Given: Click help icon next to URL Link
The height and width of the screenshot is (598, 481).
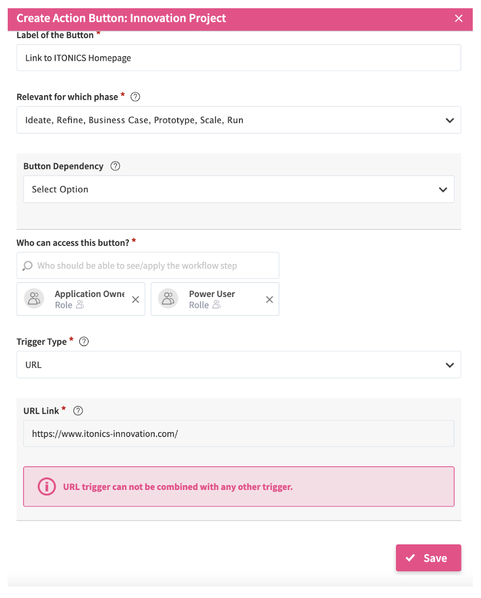Looking at the screenshot, I should pyautogui.click(x=78, y=411).
